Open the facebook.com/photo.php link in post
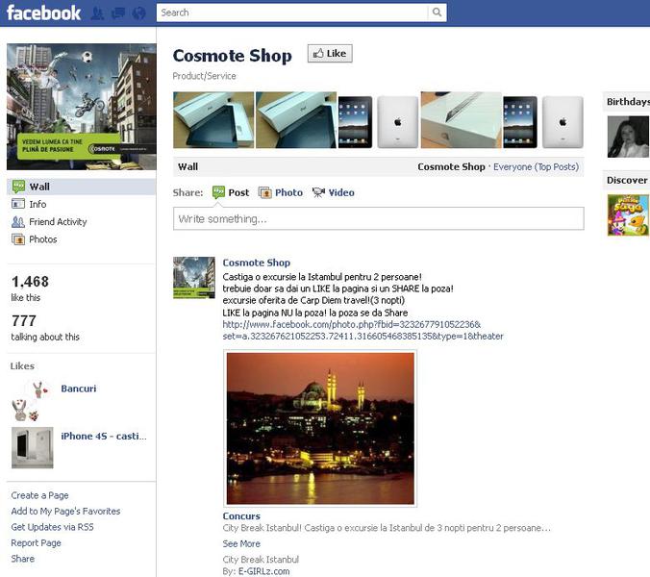 coord(362,330)
